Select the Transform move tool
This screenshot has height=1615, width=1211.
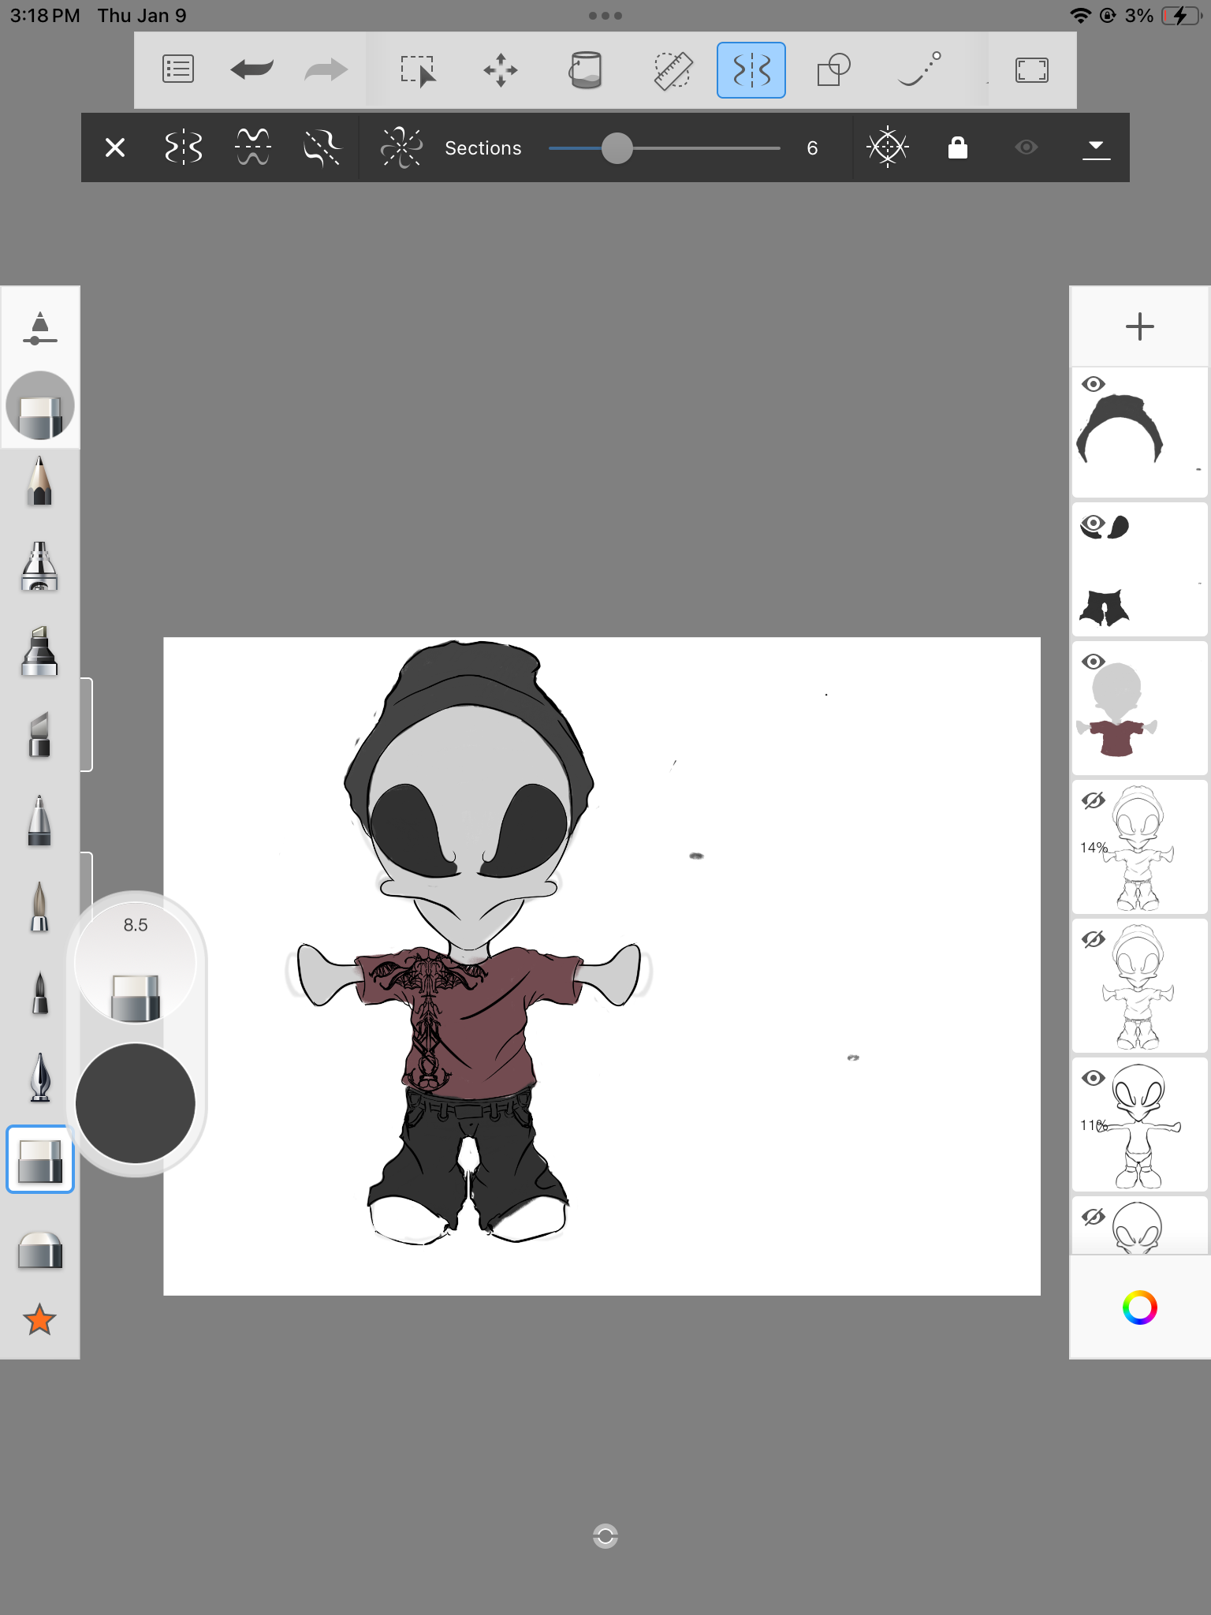(501, 70)
